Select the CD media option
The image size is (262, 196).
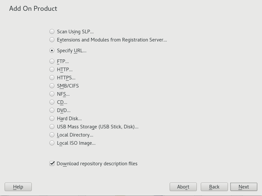point(52,102)
